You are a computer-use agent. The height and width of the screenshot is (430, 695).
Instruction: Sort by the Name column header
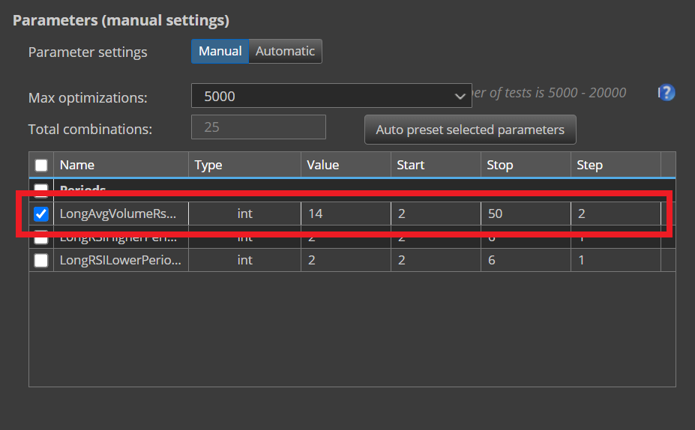coord(120,165)
